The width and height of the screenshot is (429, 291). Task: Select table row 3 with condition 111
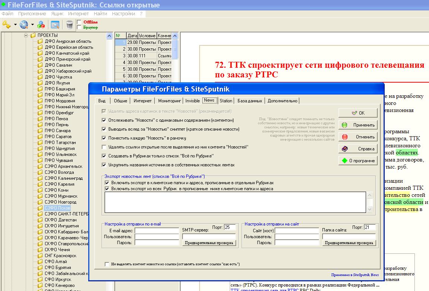pyautogui.click(x=143, y=55)
